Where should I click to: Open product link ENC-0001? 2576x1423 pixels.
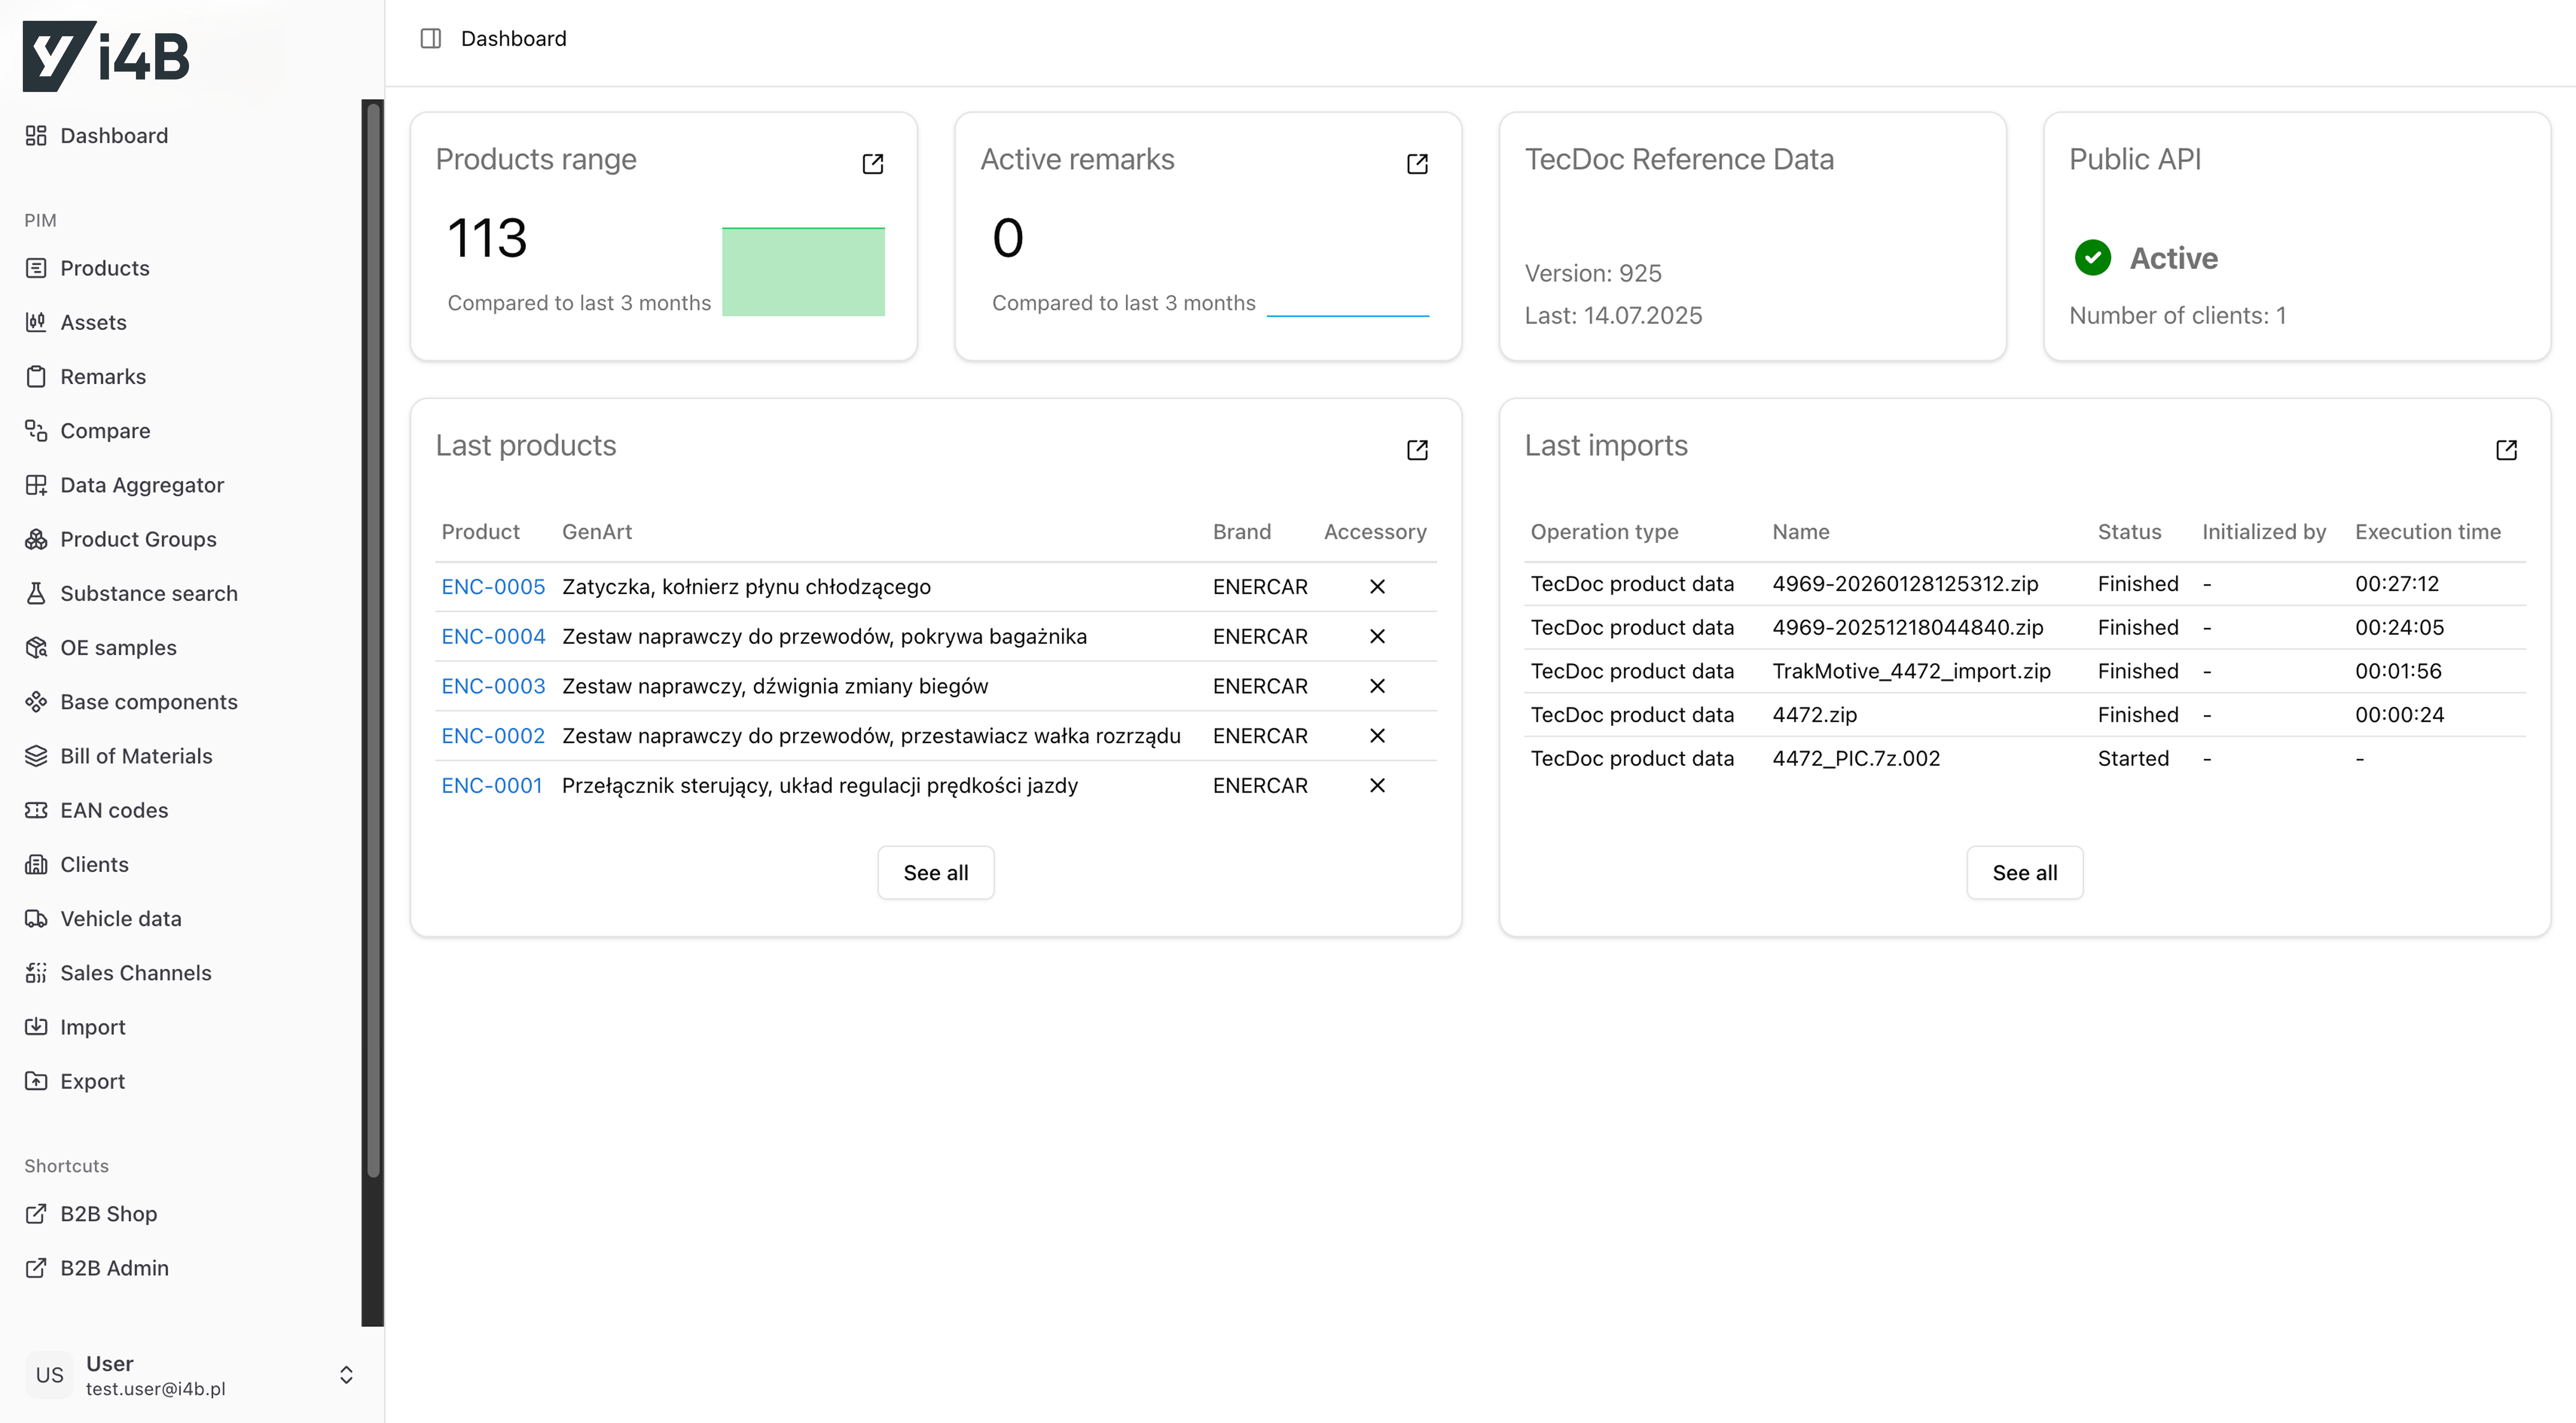click(x=492, y=786)
